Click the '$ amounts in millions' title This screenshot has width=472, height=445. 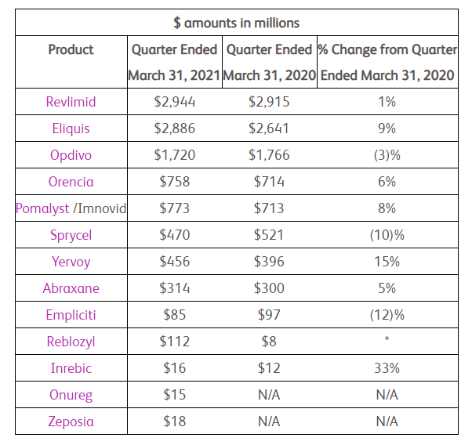[236, 23]
